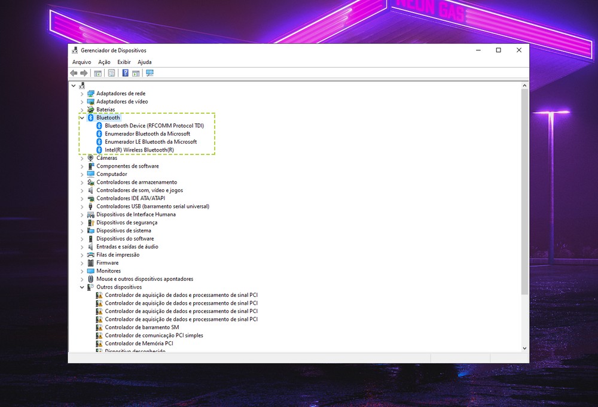Open the Ação menu
This screenshot has height=407, width=598.
104,62
